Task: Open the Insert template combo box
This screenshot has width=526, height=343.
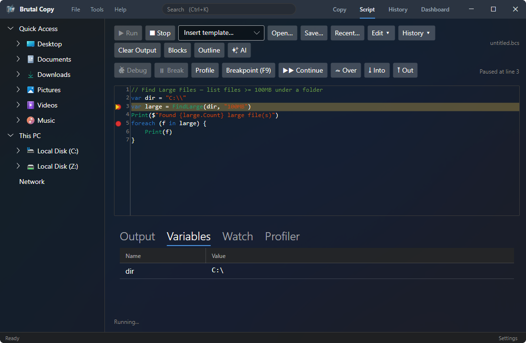Action: (221, 33)
